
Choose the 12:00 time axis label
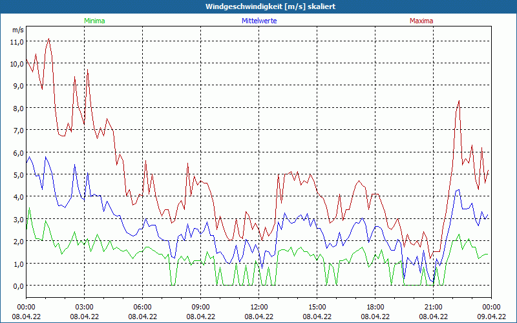[x=258, y=307]
